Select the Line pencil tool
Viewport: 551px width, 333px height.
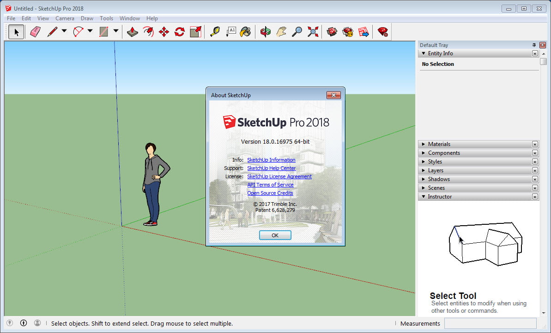point(52,32)
